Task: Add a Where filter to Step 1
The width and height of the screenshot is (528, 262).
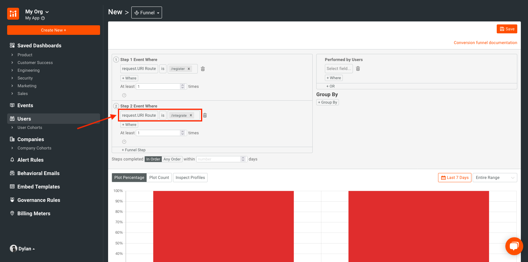Action: (129, 78)
